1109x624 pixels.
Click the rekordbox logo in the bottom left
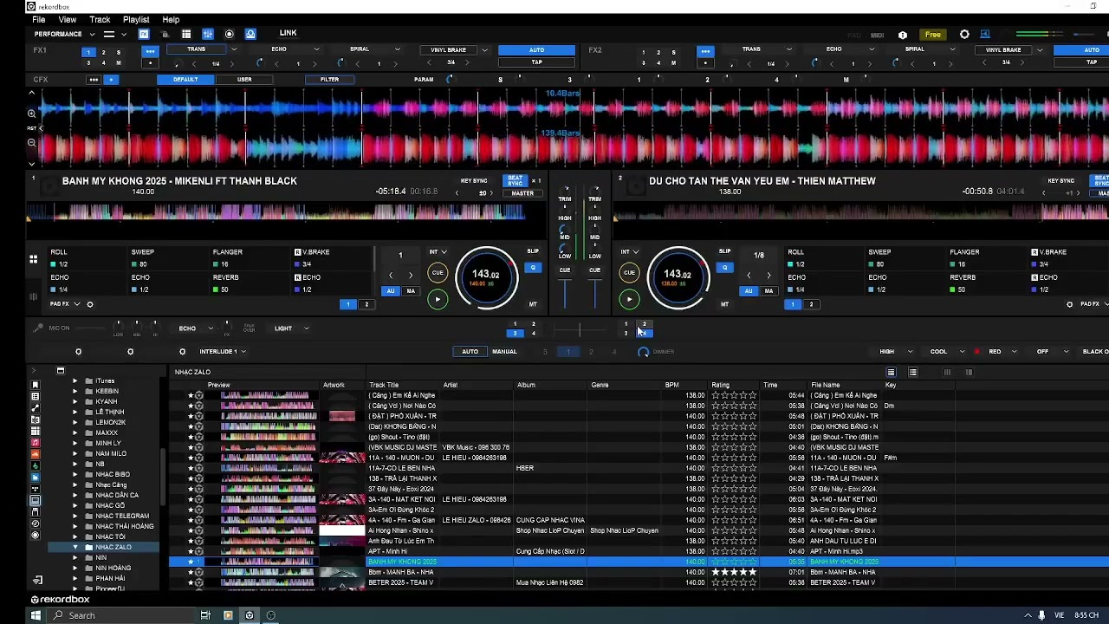61,600
